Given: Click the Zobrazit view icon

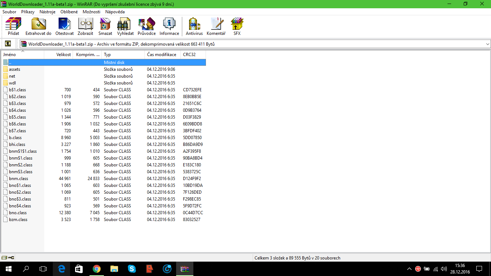Looking at the screenshot, I should tap(86, 27).
